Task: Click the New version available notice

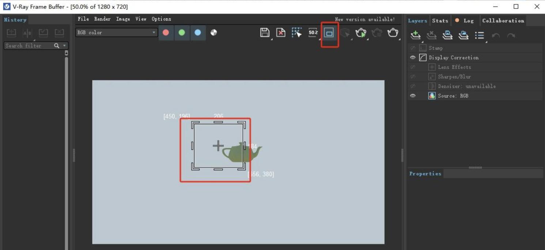Action: pyautogui.click(x=364, y=19)
